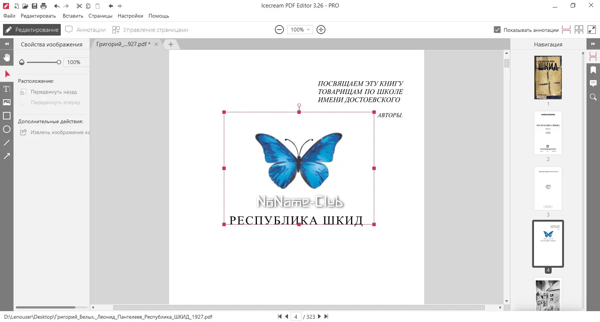Image resolution: width=600 pixels, height=322 pixels.
Task: Select the red arrow Select tool
Action: coord(7,74)
